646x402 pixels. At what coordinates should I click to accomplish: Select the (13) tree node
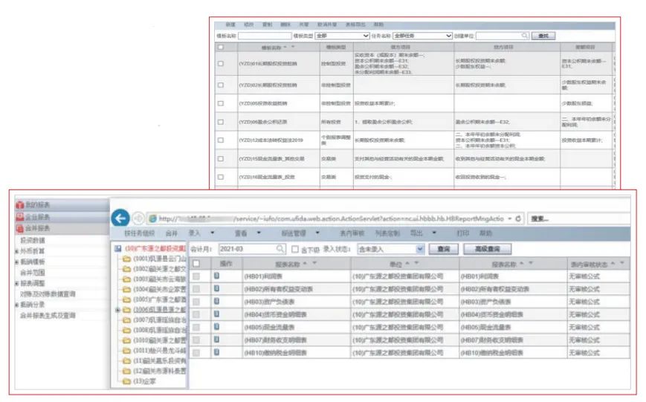(145, 381)
